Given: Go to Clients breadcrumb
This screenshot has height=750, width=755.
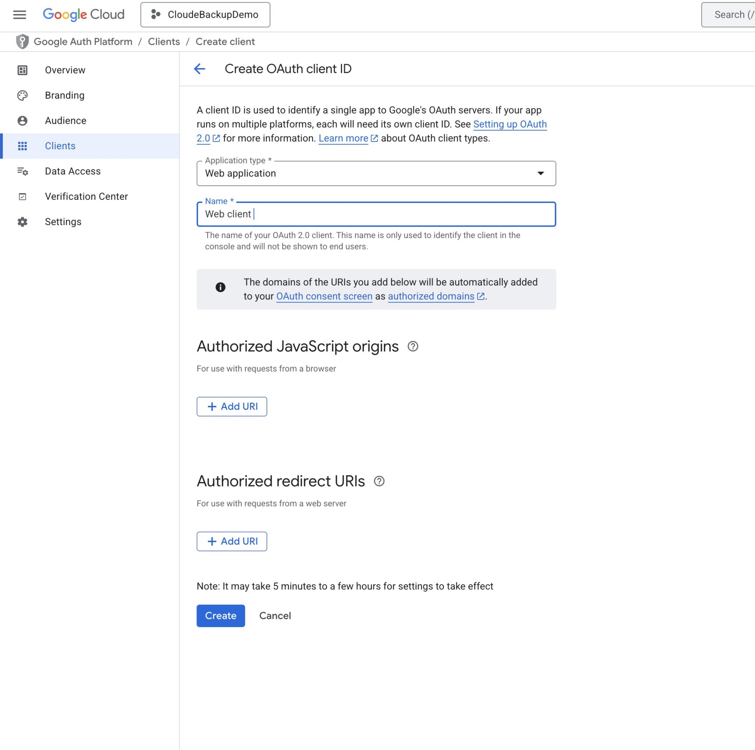Looking at the screenshot, I should [164, 41].
